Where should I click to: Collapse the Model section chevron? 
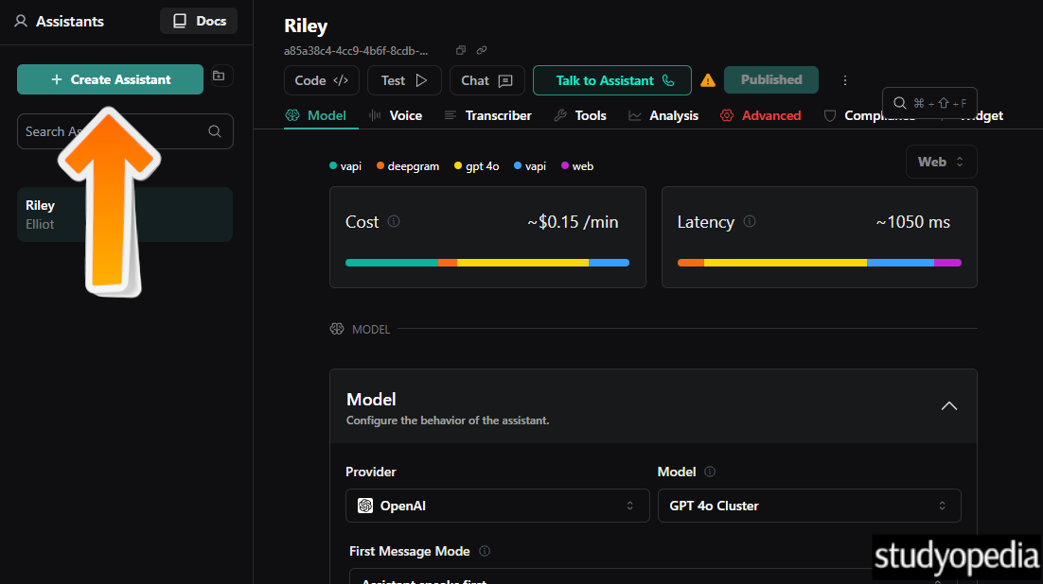tap(948, 406)
